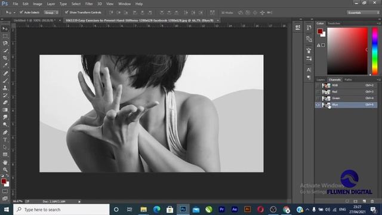
Task: Switch to the Untitled-1 document tab
Action: pyautogui.click(x=35, y=20)
